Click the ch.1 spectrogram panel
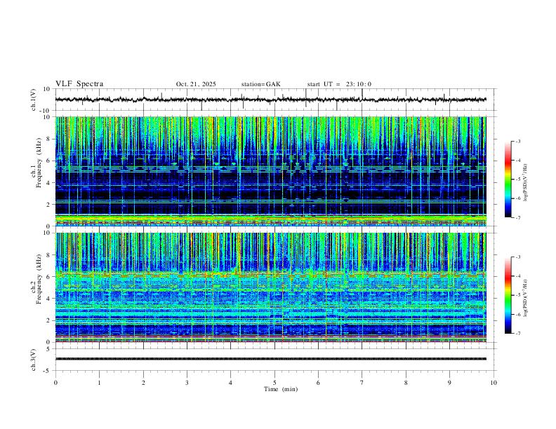 tap(270, 171)
